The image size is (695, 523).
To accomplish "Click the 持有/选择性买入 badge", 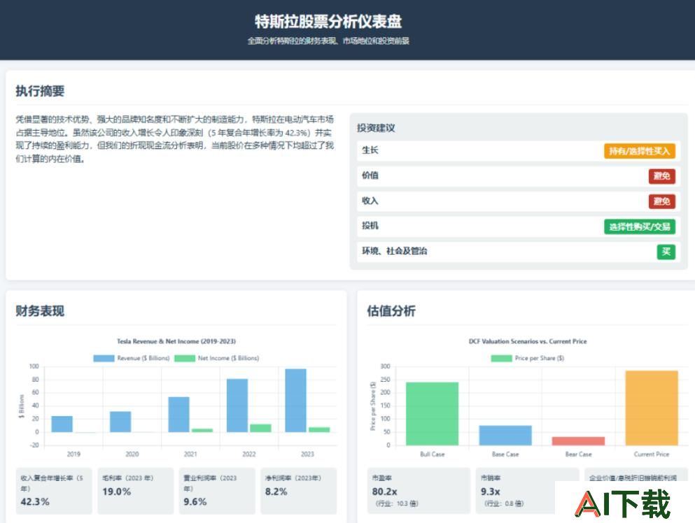I will tap(639, 151).
